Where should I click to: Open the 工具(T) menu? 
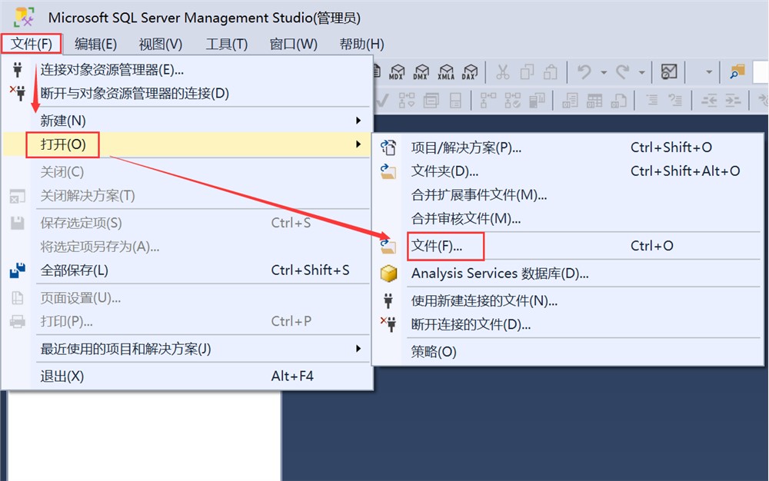pyautogui.click(x=227, y=44)
